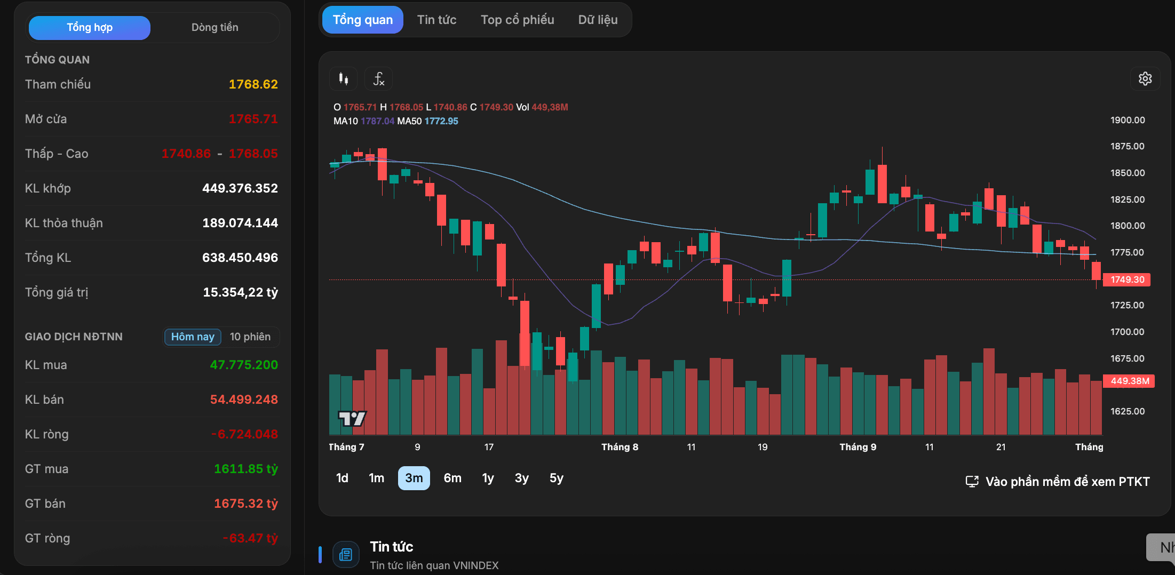1175x575 pixels.
Task: Click the Mở cửa value 1765.71
Action: [x=253, y=119]
